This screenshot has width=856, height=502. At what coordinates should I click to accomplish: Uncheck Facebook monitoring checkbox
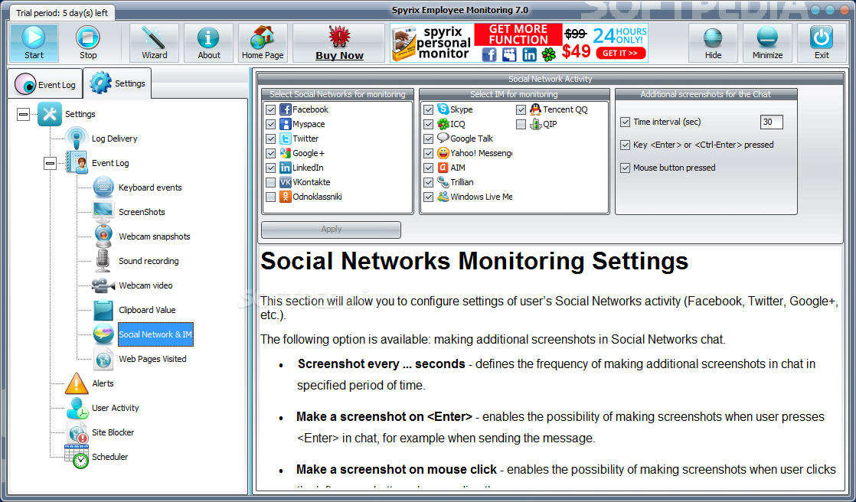pyautogui.click(x=270, y=109)
